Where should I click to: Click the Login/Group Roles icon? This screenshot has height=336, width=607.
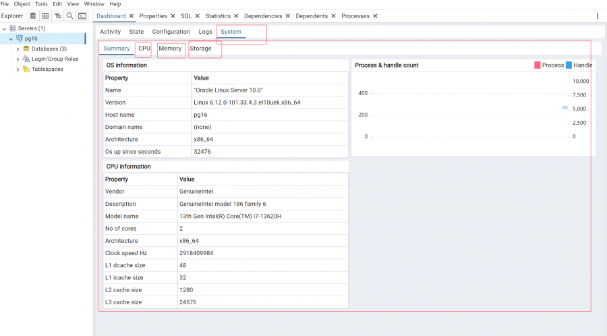[x=26, y=59]
